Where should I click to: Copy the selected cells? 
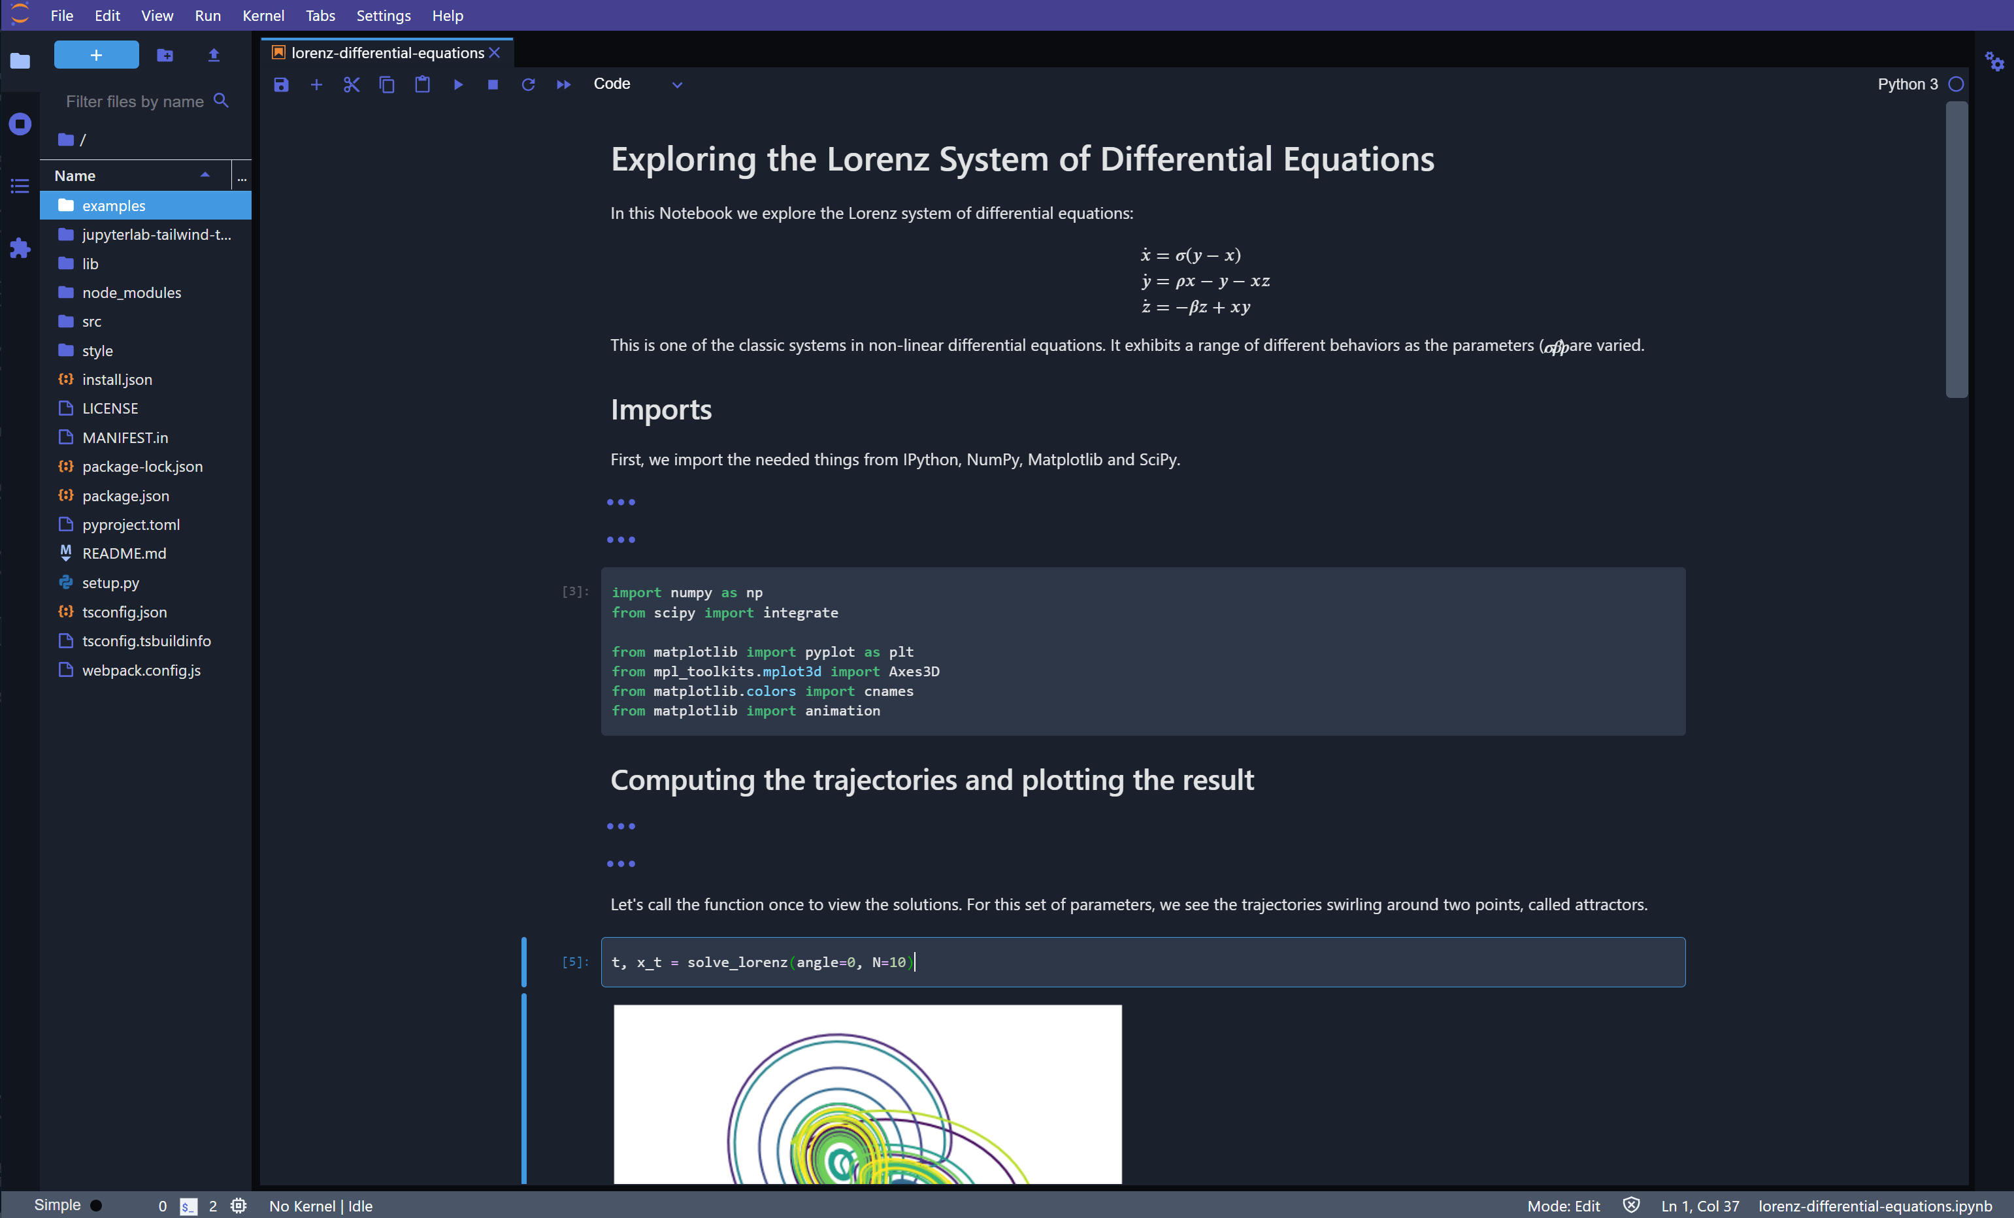(387, 84)
